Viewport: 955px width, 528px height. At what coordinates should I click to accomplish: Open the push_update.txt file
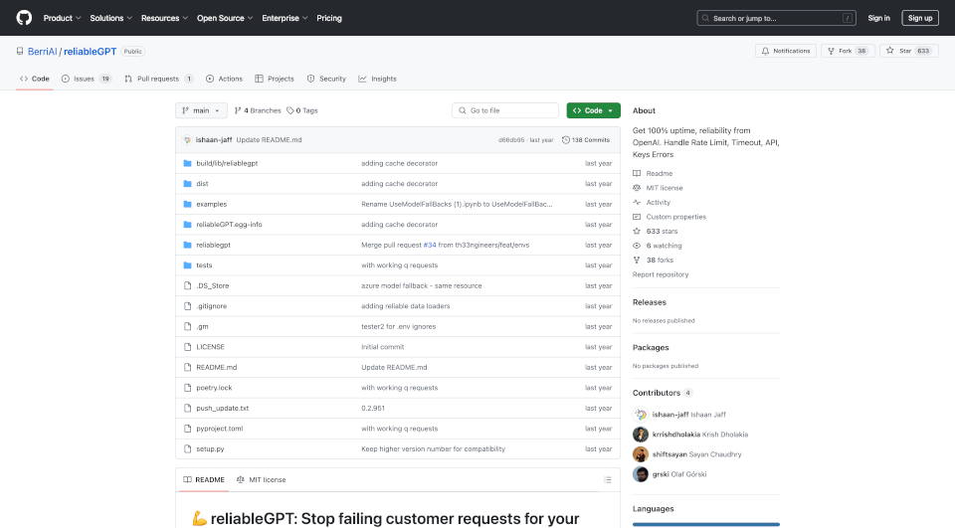222,408
